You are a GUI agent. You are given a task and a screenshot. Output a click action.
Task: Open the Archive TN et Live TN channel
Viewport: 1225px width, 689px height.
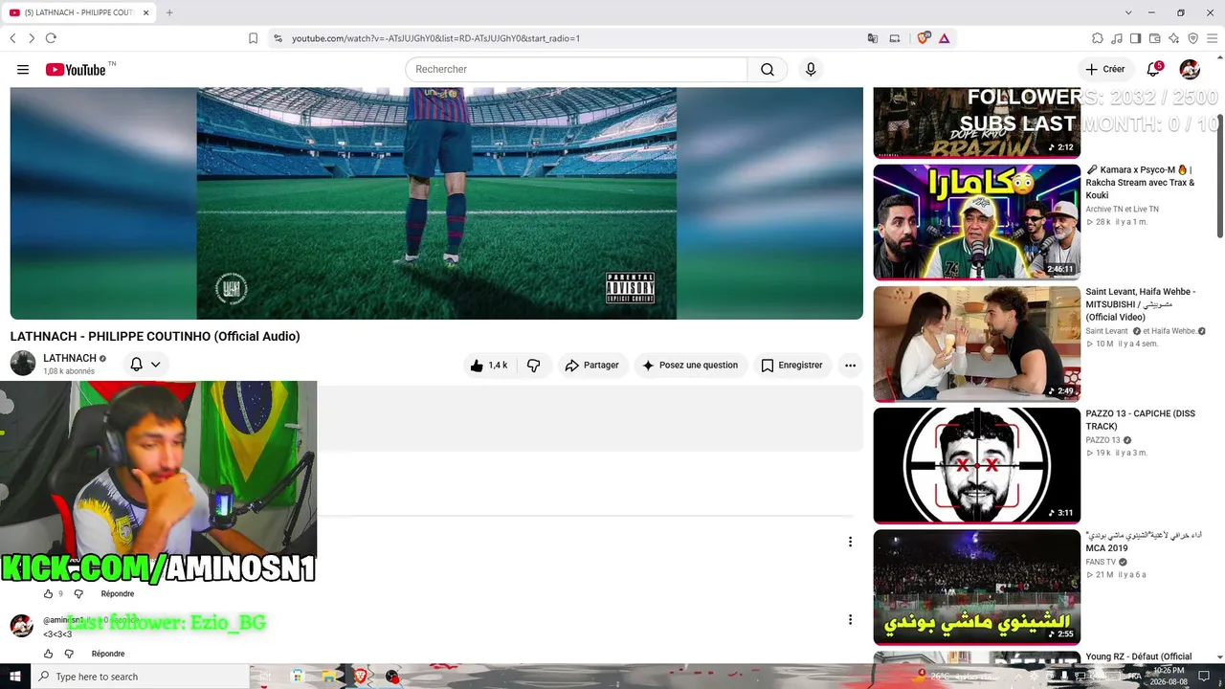pos(1122,210)
